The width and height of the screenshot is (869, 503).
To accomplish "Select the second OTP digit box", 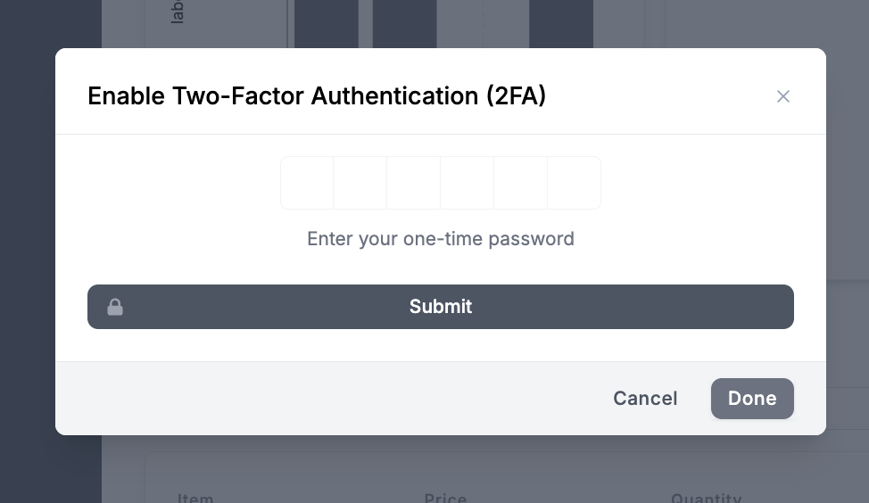I will click(x=360, y=183).
